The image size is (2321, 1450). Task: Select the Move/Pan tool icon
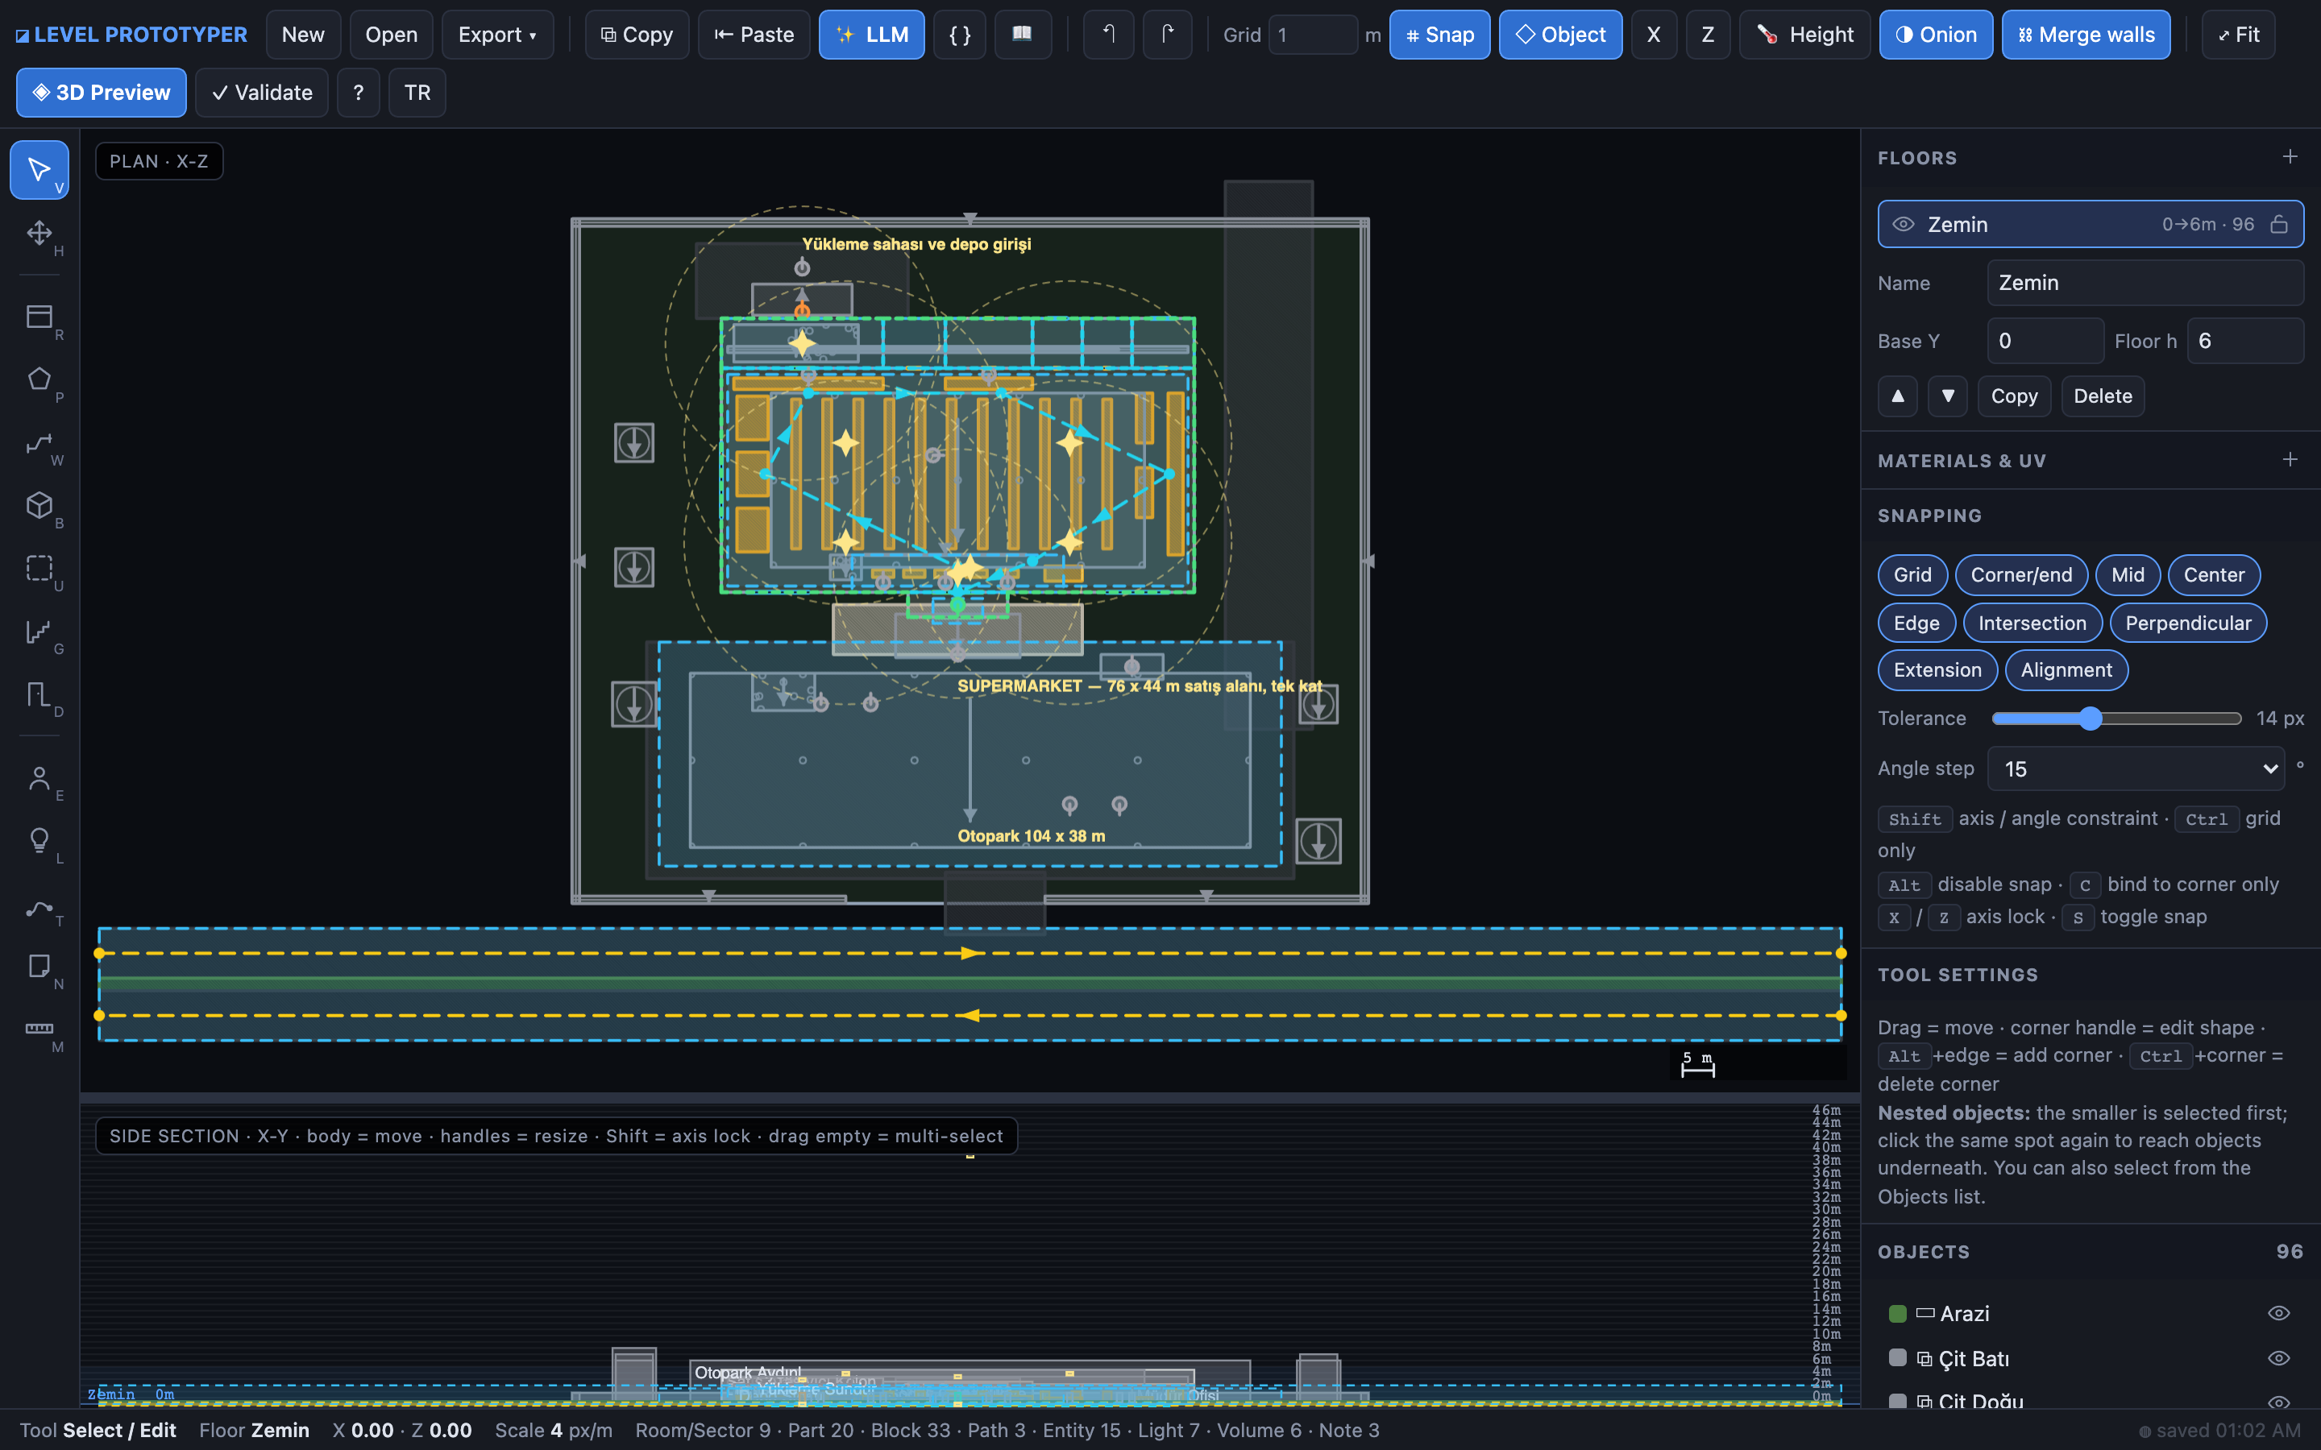[x=39, y=233]
